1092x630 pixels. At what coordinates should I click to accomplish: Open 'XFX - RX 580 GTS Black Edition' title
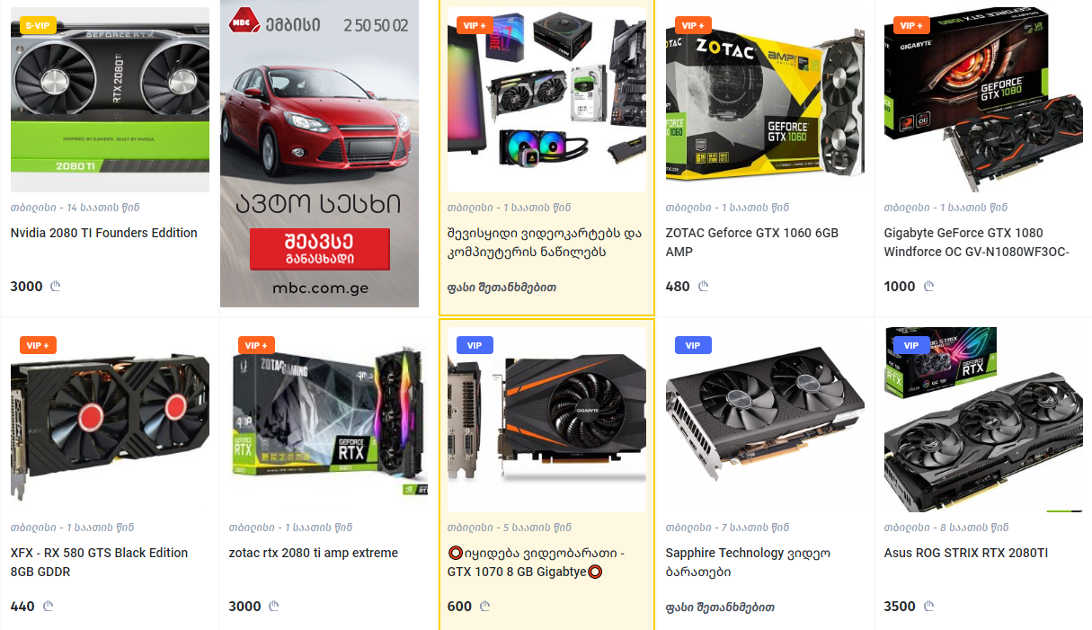[x=99, y=563]
